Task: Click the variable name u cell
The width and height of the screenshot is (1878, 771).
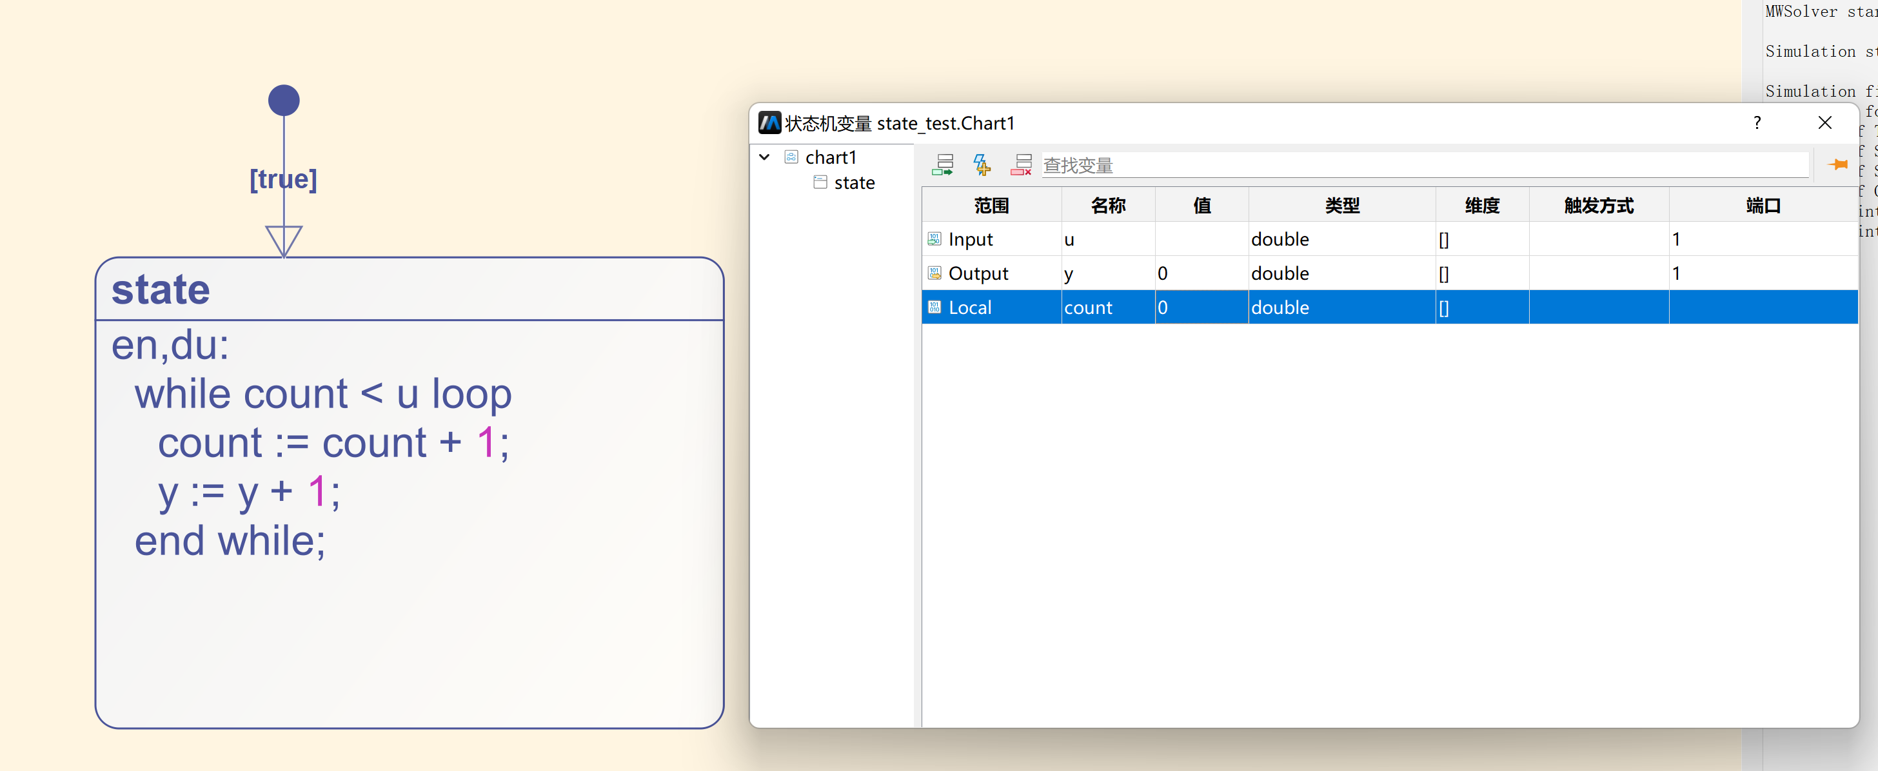Action: point(1108,239)
